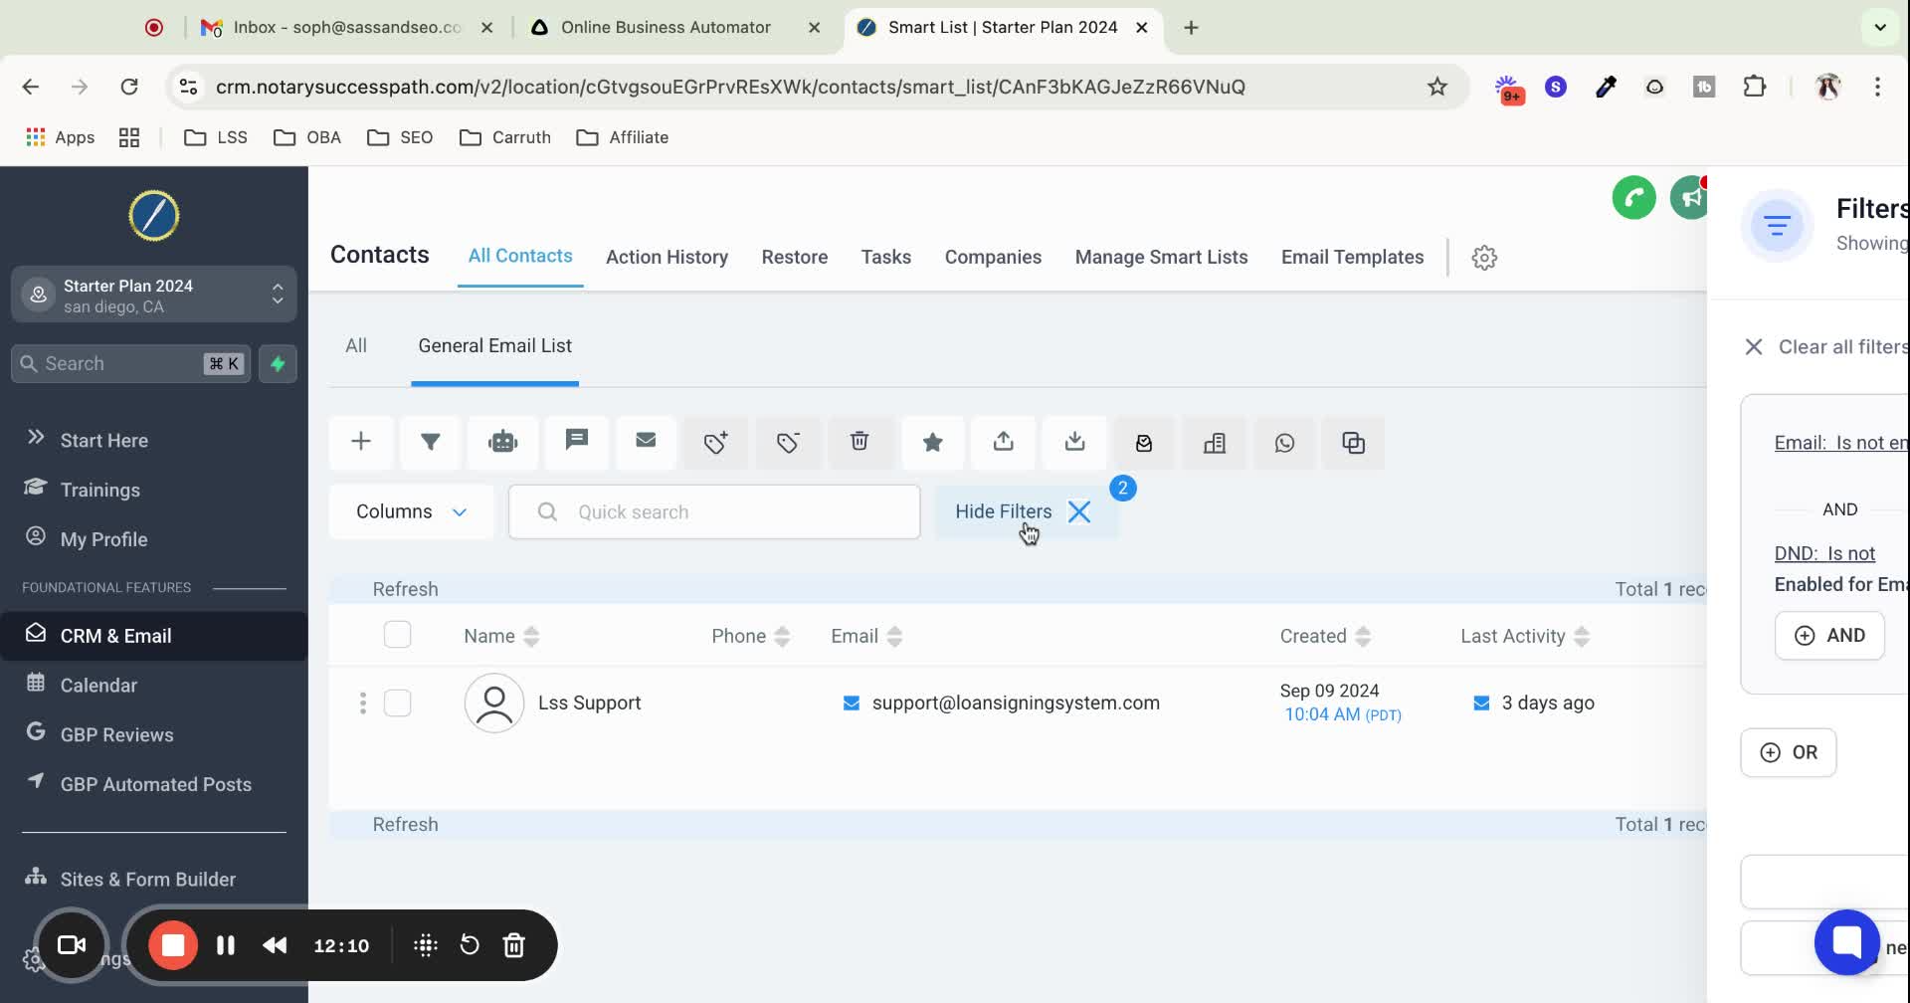Open the blue chat widget bubble

[1846, 942]
